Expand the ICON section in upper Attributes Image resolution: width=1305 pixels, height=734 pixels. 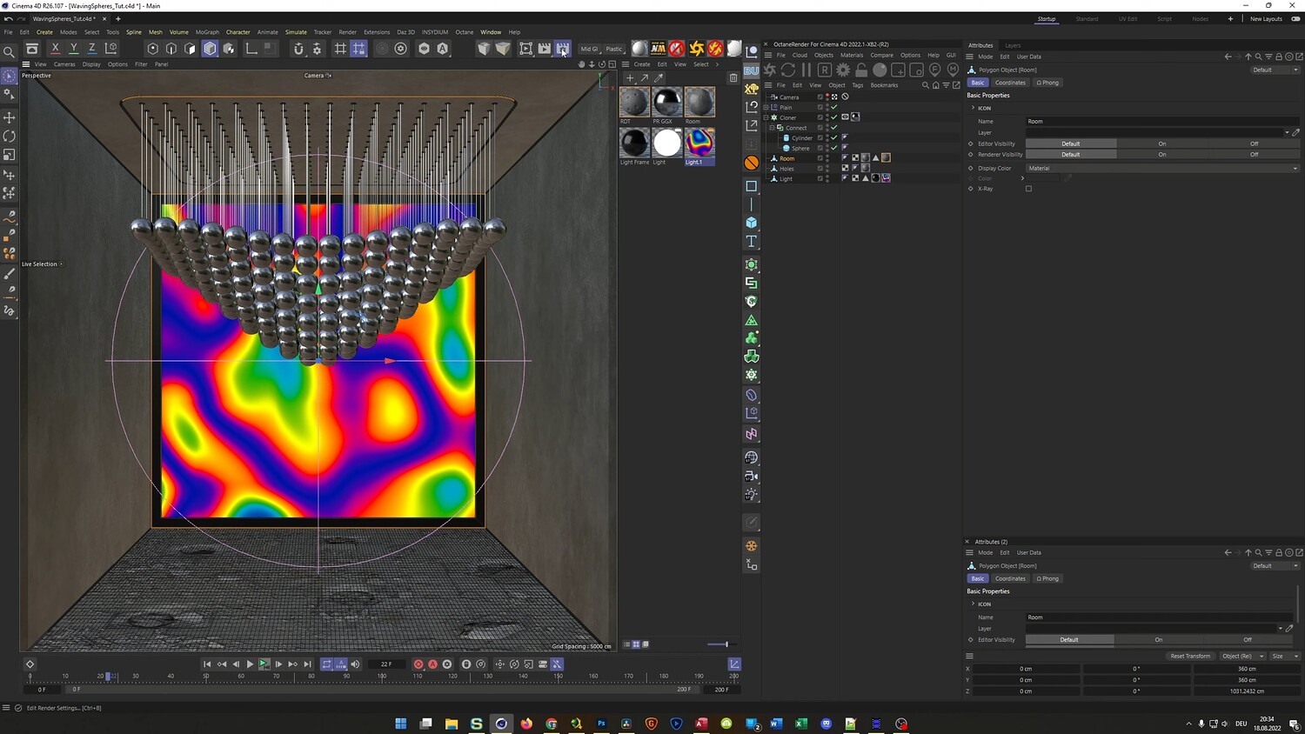973,108
